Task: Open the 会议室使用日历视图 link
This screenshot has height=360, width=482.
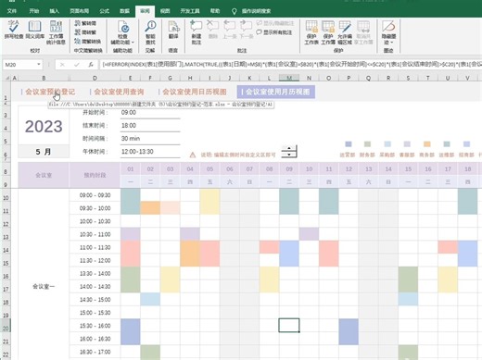Action: coord(195,92)
